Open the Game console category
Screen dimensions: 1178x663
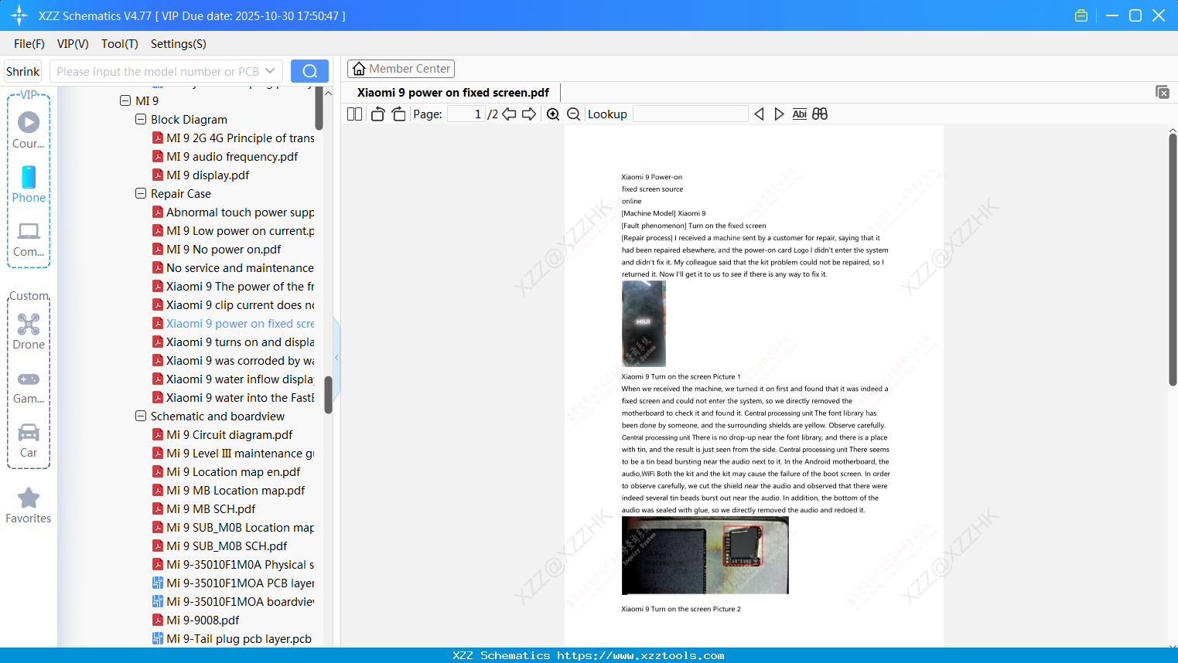click(29, 387)
